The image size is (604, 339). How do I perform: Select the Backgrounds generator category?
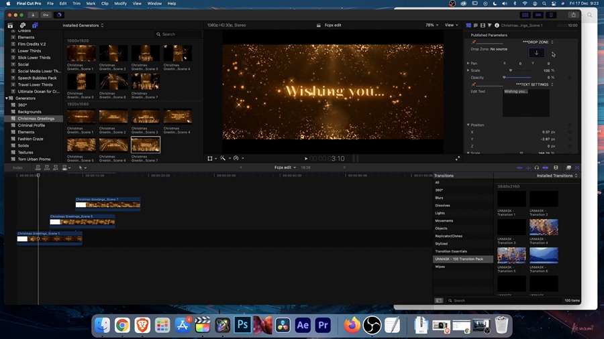point(34,112)
